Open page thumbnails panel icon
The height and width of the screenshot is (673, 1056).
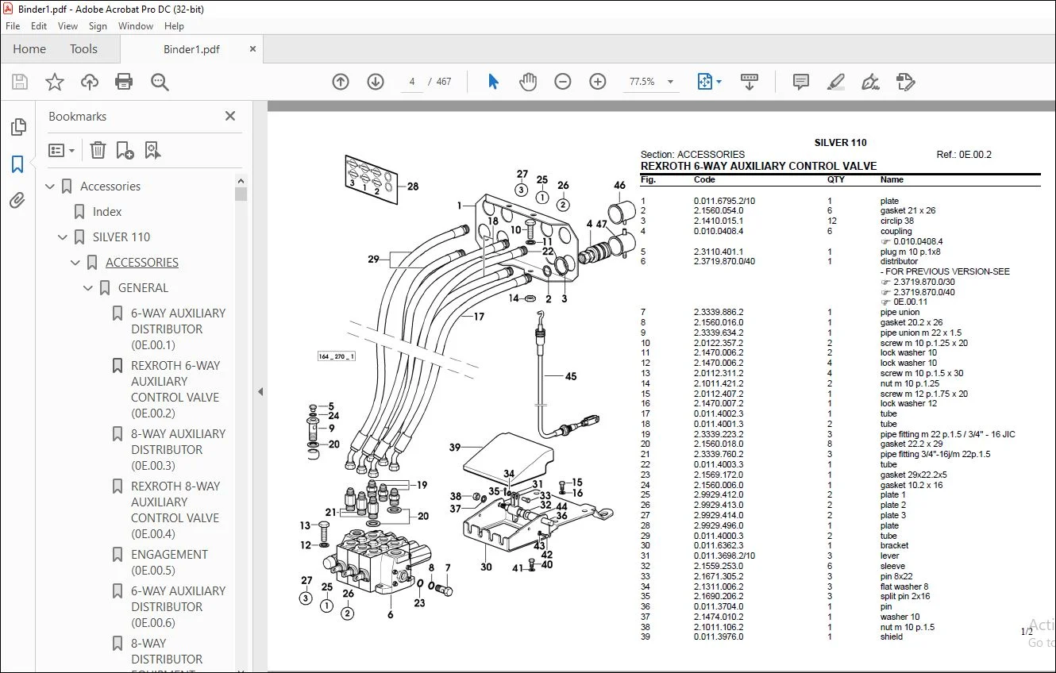coord(17,127)
